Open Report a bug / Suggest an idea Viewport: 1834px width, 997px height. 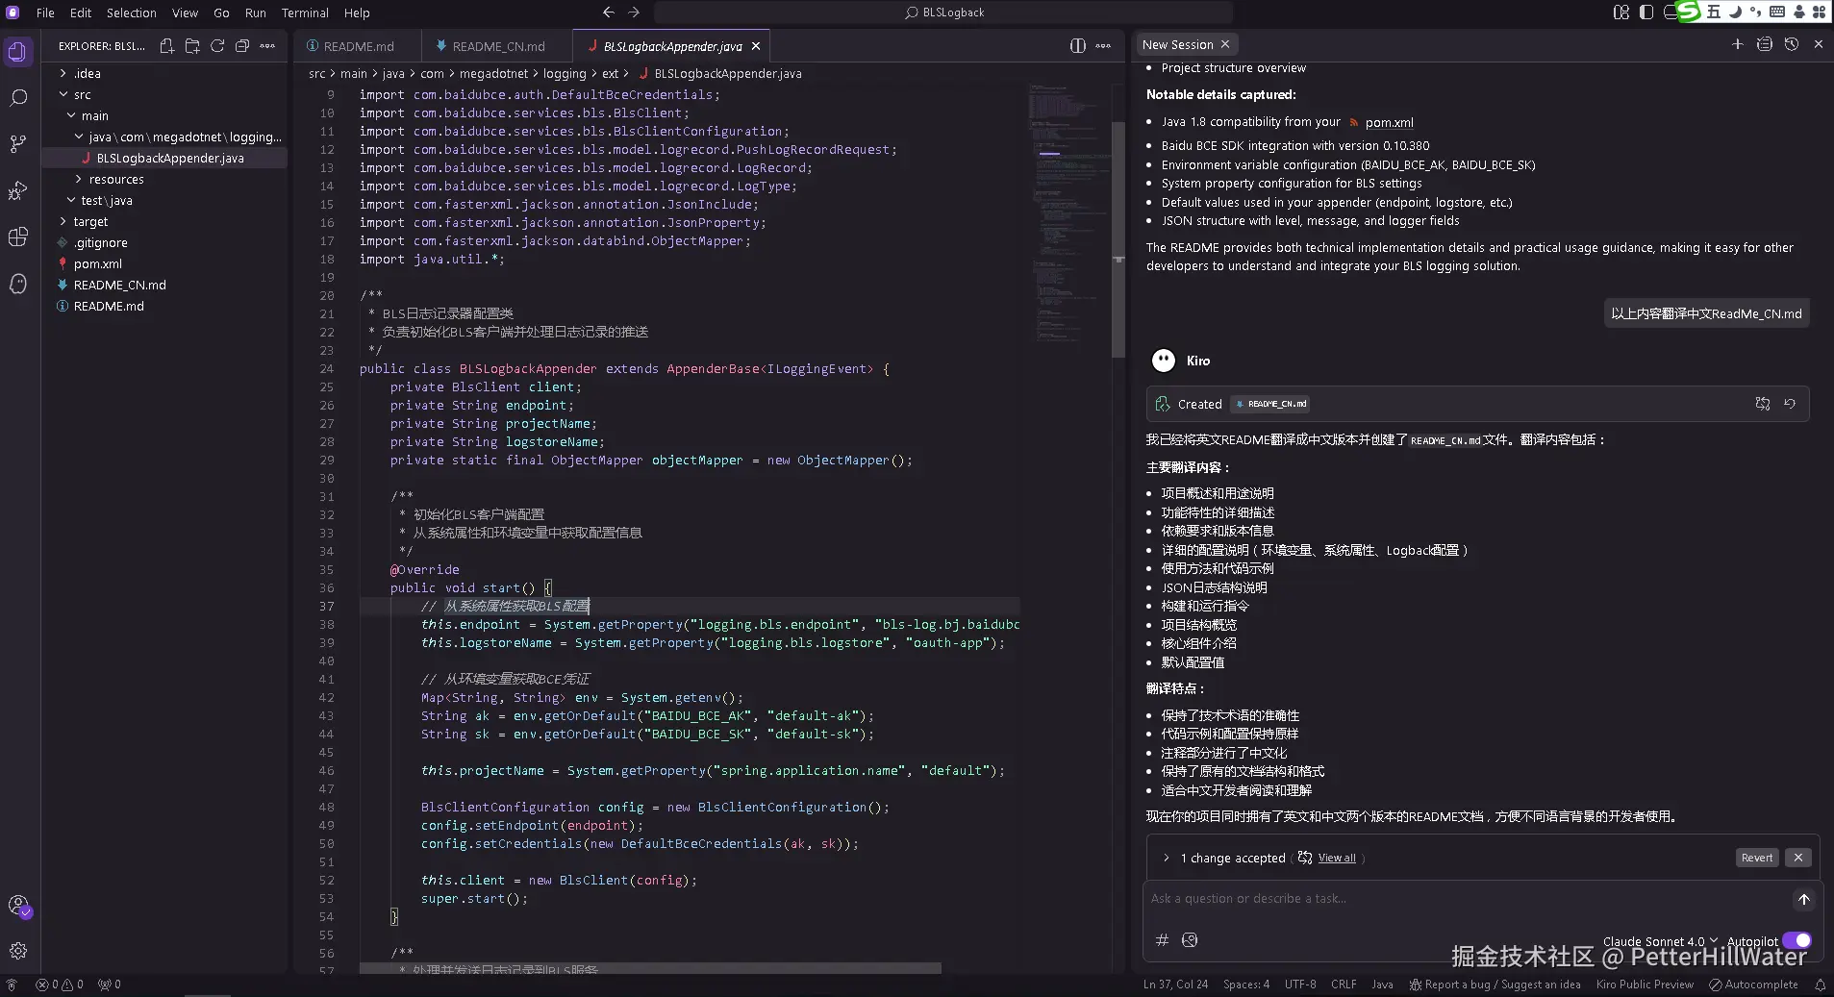coord(1495,985)
